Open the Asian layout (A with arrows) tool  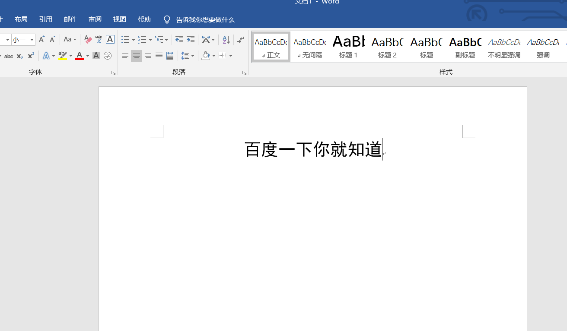[206, 40]
